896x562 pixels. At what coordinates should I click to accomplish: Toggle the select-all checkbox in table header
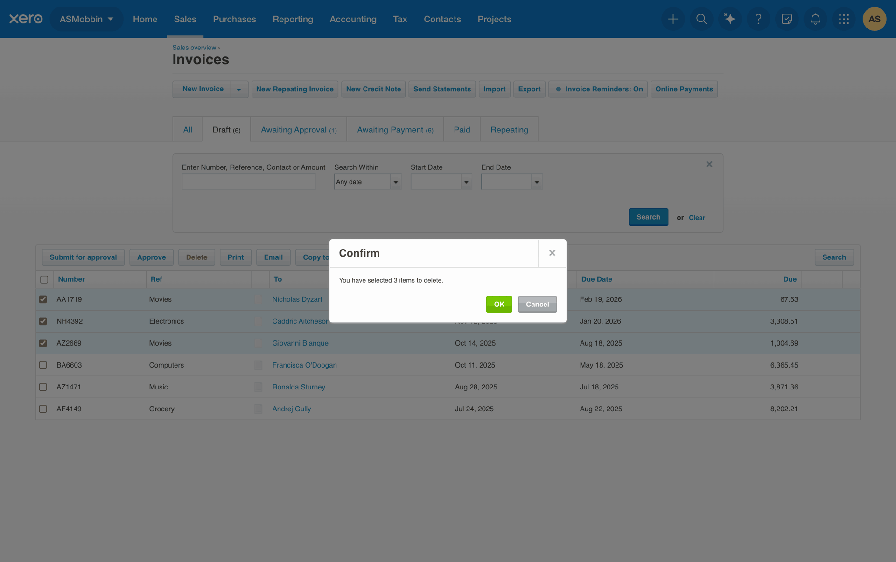(44, 279)
